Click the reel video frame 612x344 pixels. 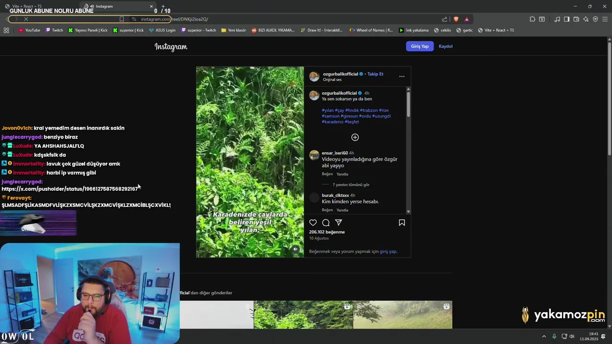point(250,162)
